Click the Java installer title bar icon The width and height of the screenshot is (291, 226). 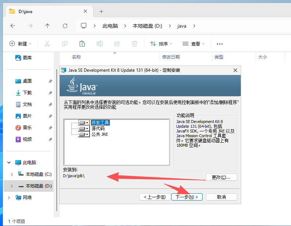pyautogui.click(x=64, y=70)
